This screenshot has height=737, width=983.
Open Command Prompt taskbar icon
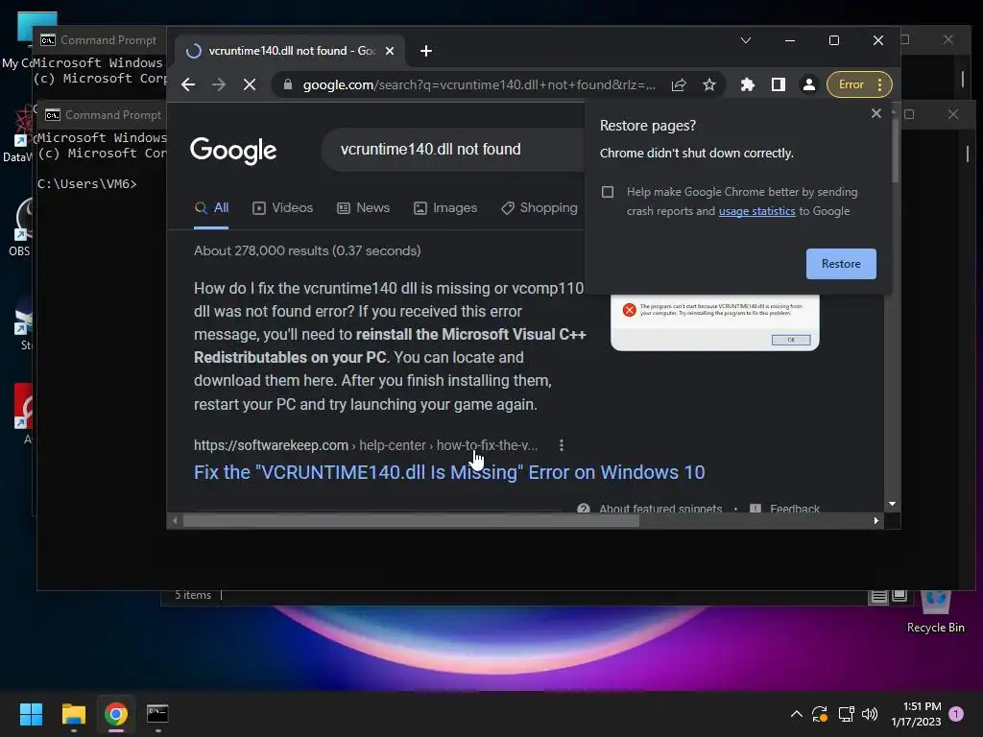pyautogui.click(x=157, y=714)
